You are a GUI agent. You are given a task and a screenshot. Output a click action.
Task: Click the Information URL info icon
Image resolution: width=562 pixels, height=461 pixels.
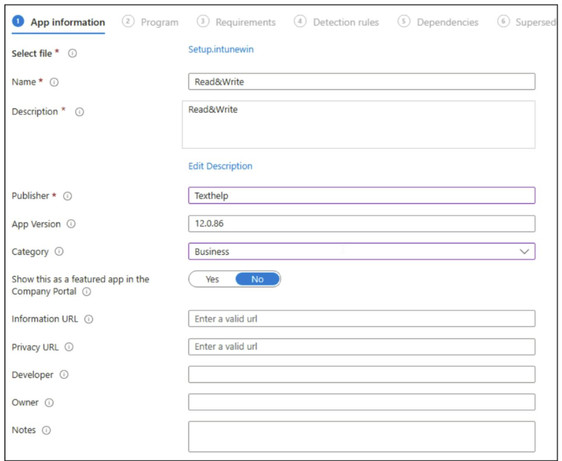click(89, 319)
